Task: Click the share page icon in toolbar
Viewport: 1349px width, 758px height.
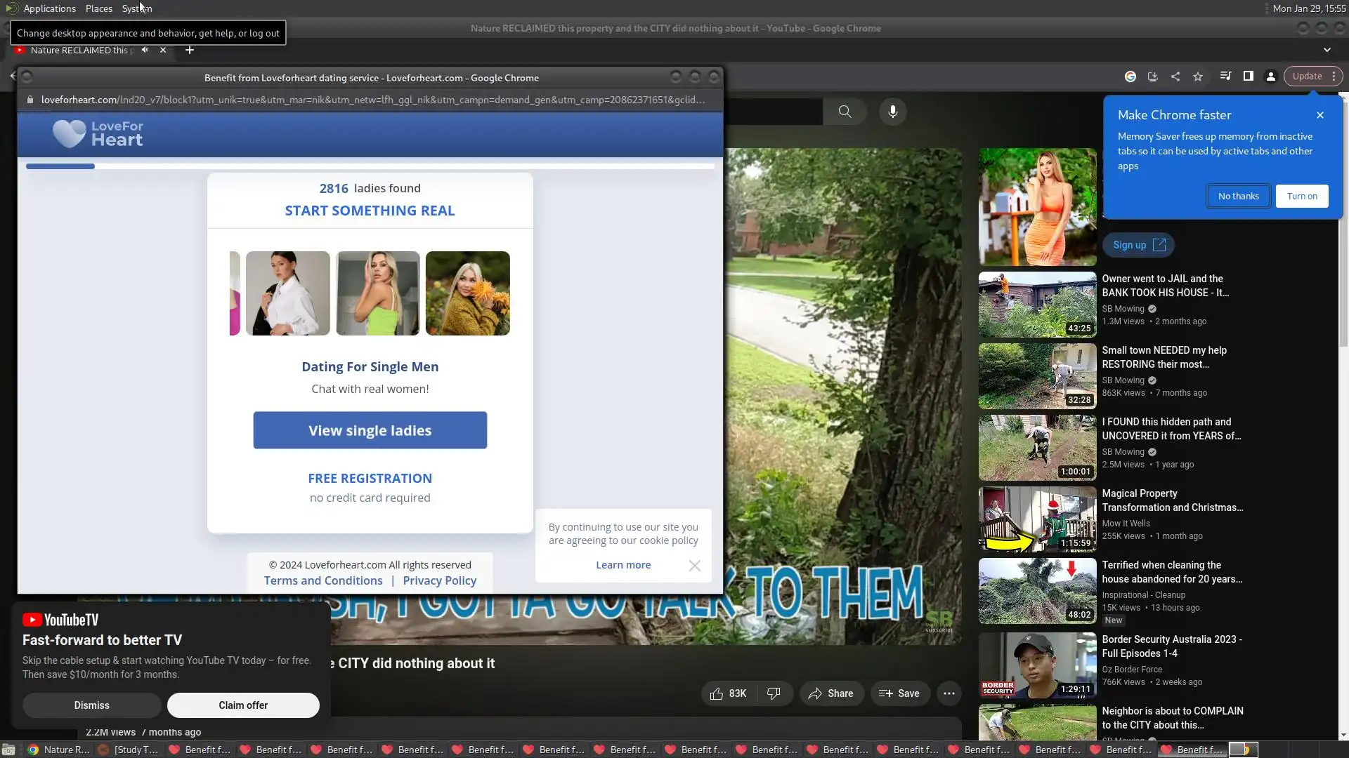Action: coord(1175,77)
